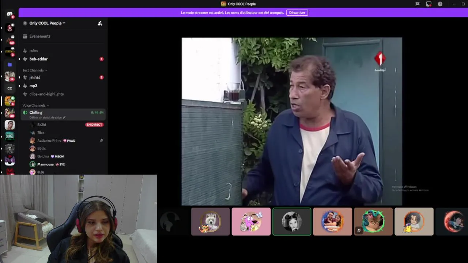Viewport: 468px width, 263px height.
Task: Click the red-dot screen icon in title bar
Action: coord(429,4)
